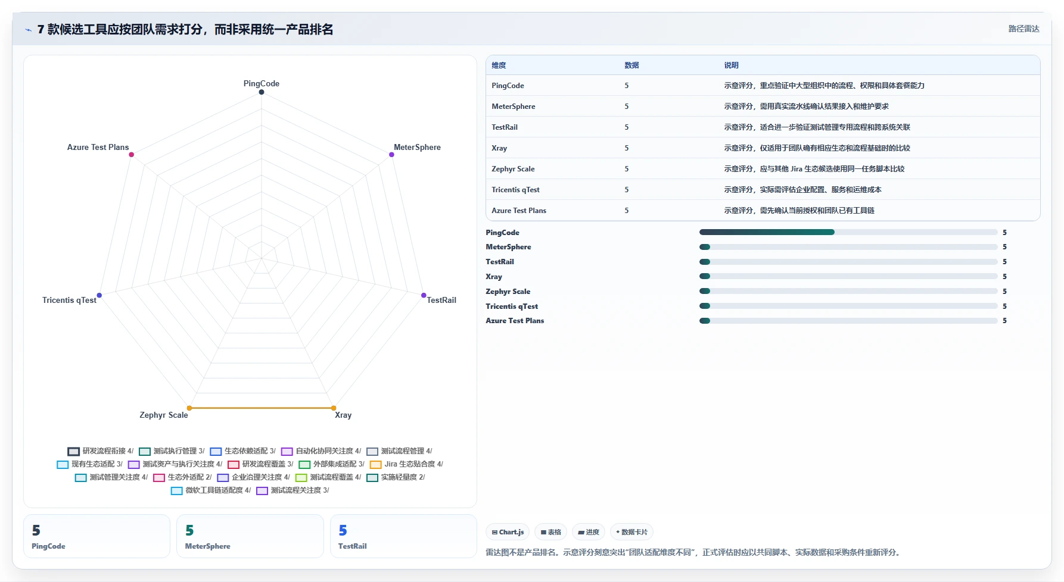Screen dimensions: 1064x582
Task: Toggle the 外部集成适配 legend series
Action: pyautogui.click(x=331, y=464)
